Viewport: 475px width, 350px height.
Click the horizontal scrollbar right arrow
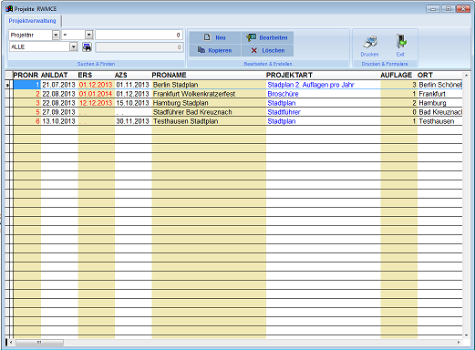[459, 343]
